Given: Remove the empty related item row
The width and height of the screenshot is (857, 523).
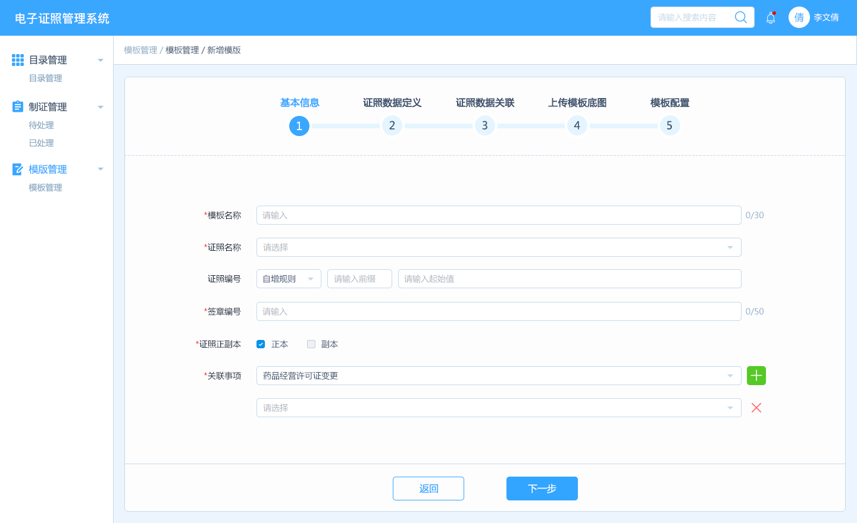Looking at the screenshot, I should tap(756, 408).
